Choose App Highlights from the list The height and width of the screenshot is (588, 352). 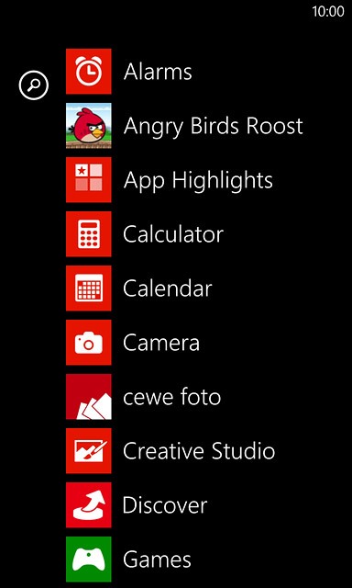point(198,181)
